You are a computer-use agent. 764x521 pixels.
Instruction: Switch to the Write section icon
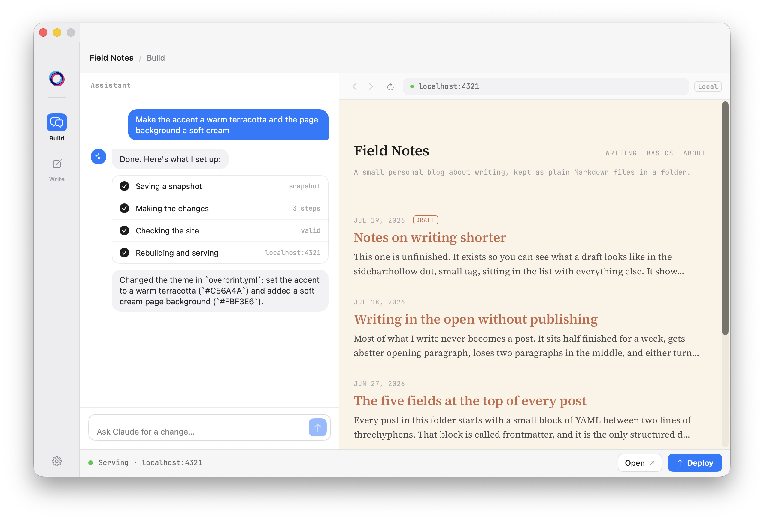point(56,164)
